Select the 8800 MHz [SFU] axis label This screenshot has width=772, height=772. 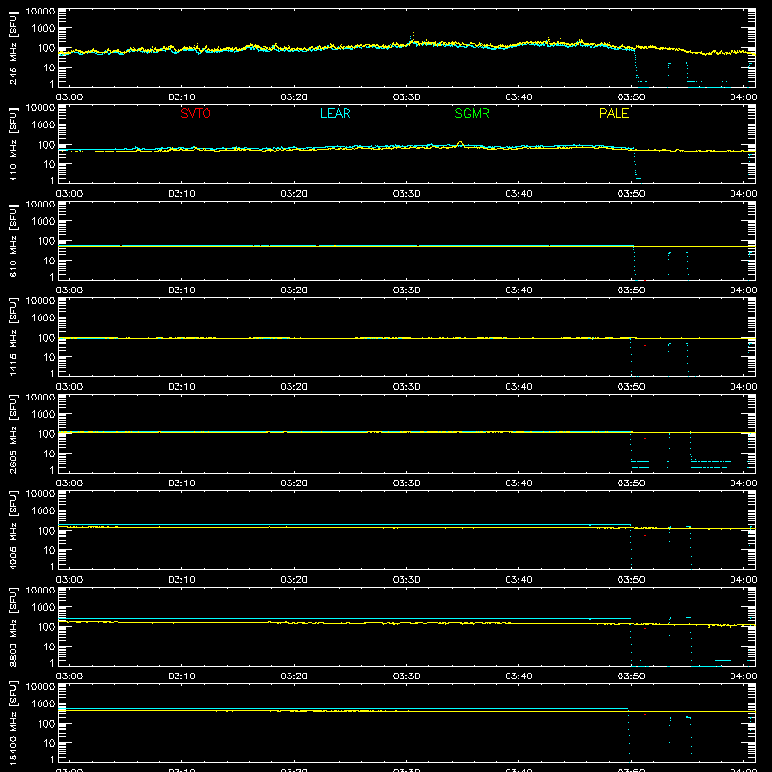click(x=14, y=626)
